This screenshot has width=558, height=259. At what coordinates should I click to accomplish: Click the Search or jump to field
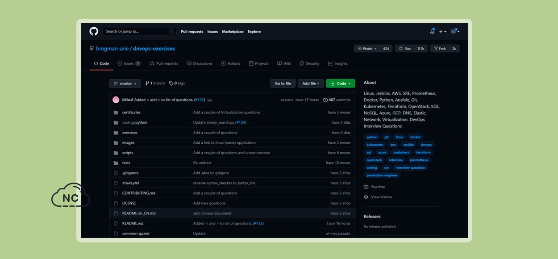pos(139,31)
